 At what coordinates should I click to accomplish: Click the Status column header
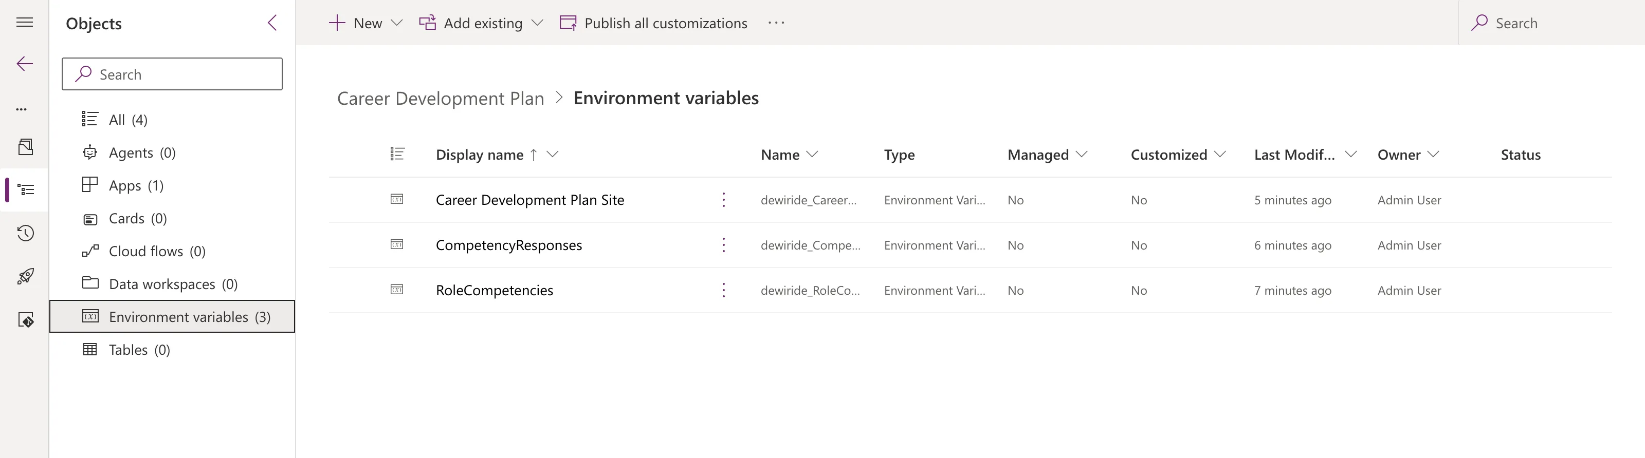[x=1521, y=155]
